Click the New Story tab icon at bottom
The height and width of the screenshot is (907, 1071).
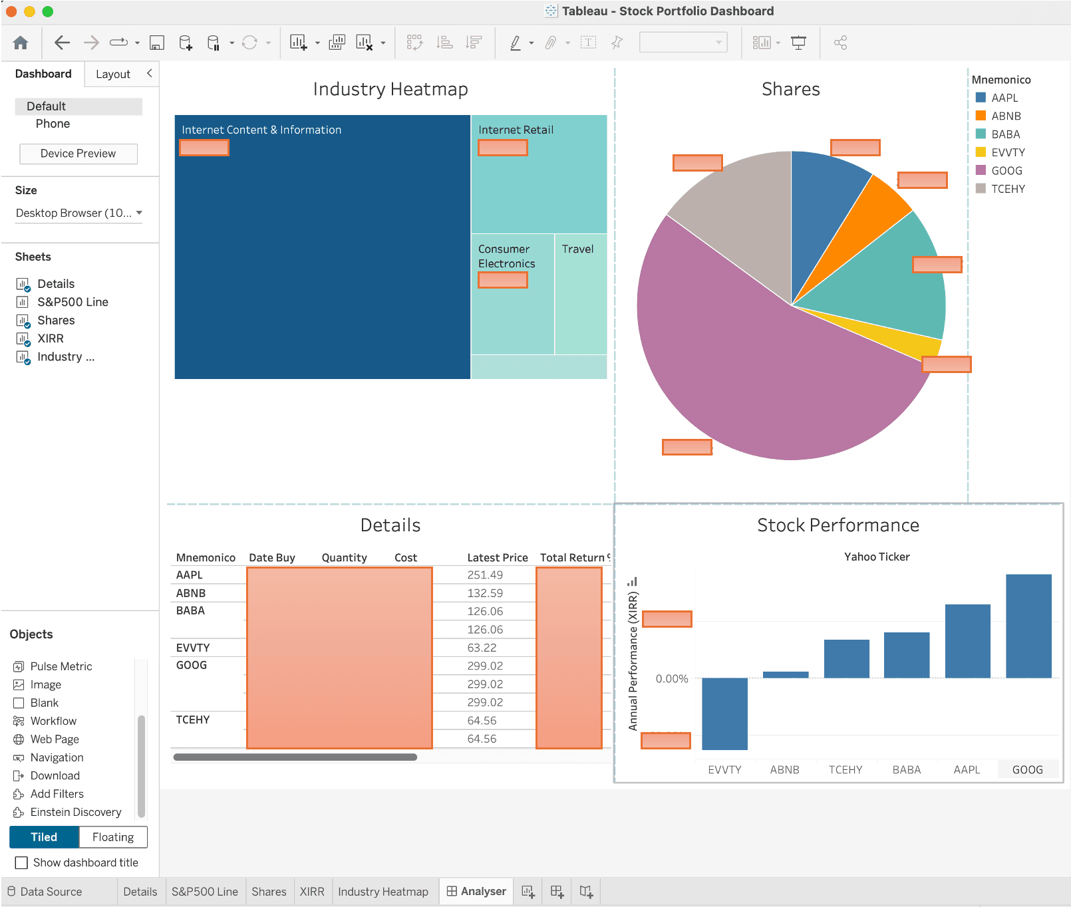coord(586,892)
